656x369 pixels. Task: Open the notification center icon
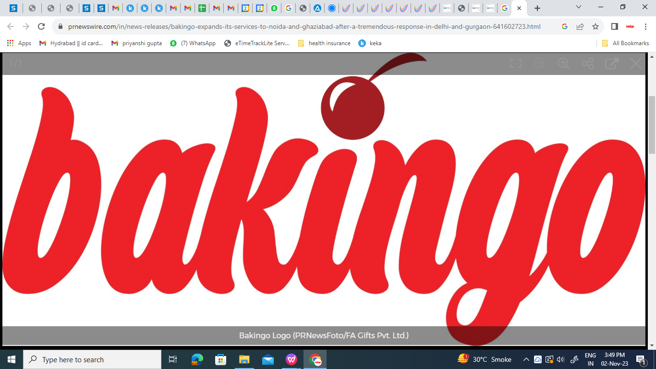641,359
